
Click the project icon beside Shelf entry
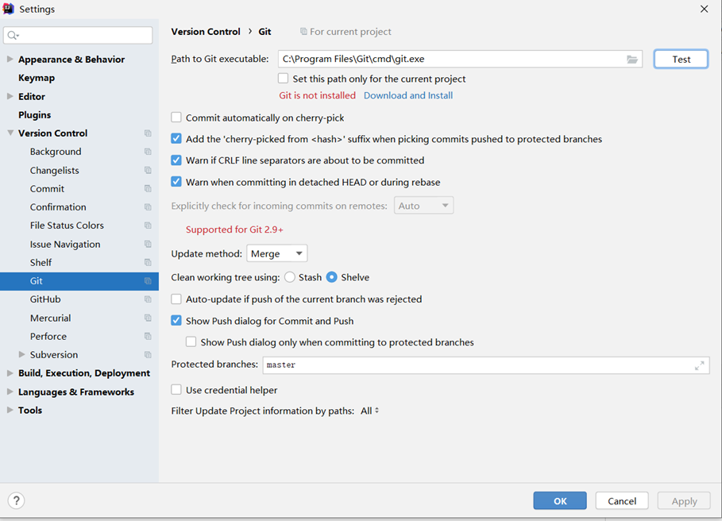148,262
